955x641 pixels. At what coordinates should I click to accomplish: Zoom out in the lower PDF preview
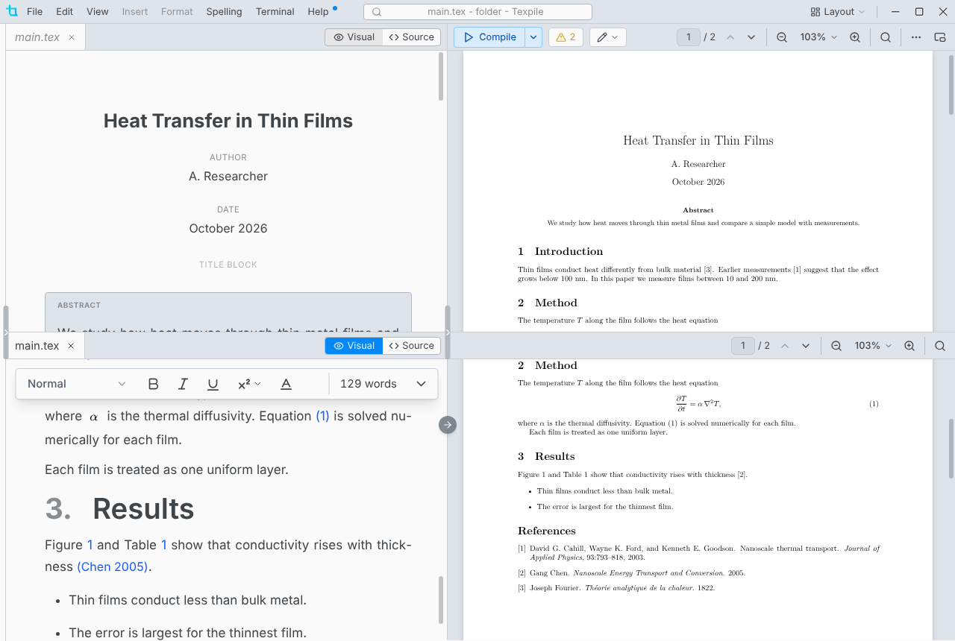(836, 346)
